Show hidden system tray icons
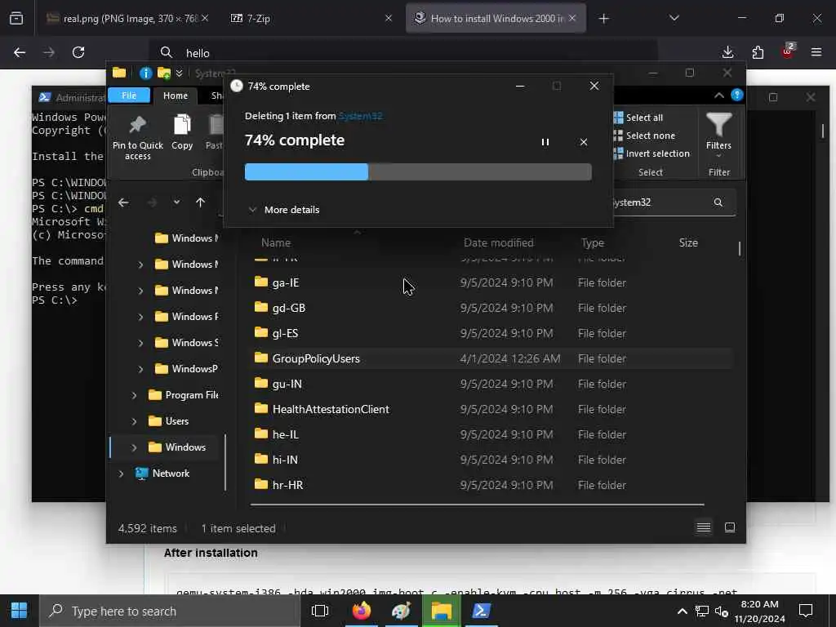836x627 pixels. [x=682, y=611]
